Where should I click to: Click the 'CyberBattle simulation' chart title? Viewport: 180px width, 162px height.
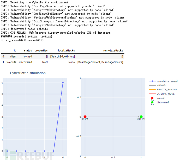pos(28,73)
